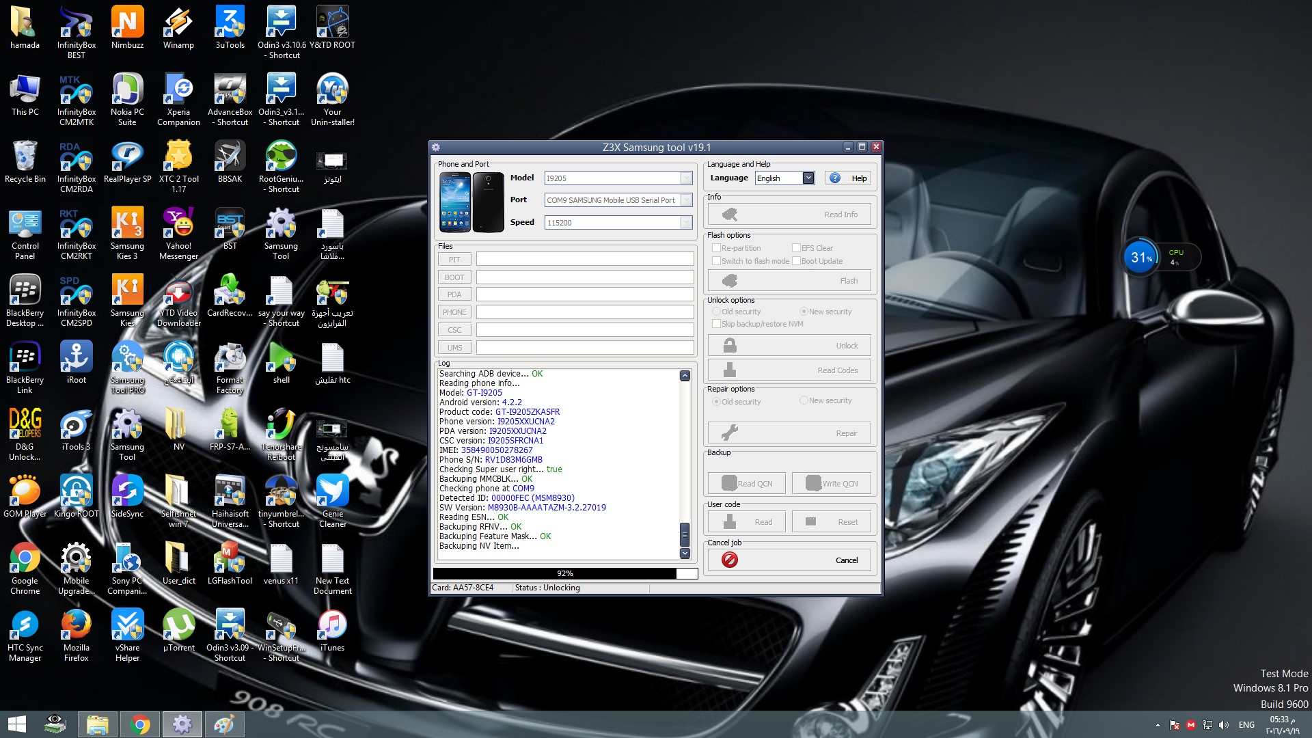Open File Explorer from the taskbar
The width and height of the screenshot is (1312, 738).
(x=97, y=724)
